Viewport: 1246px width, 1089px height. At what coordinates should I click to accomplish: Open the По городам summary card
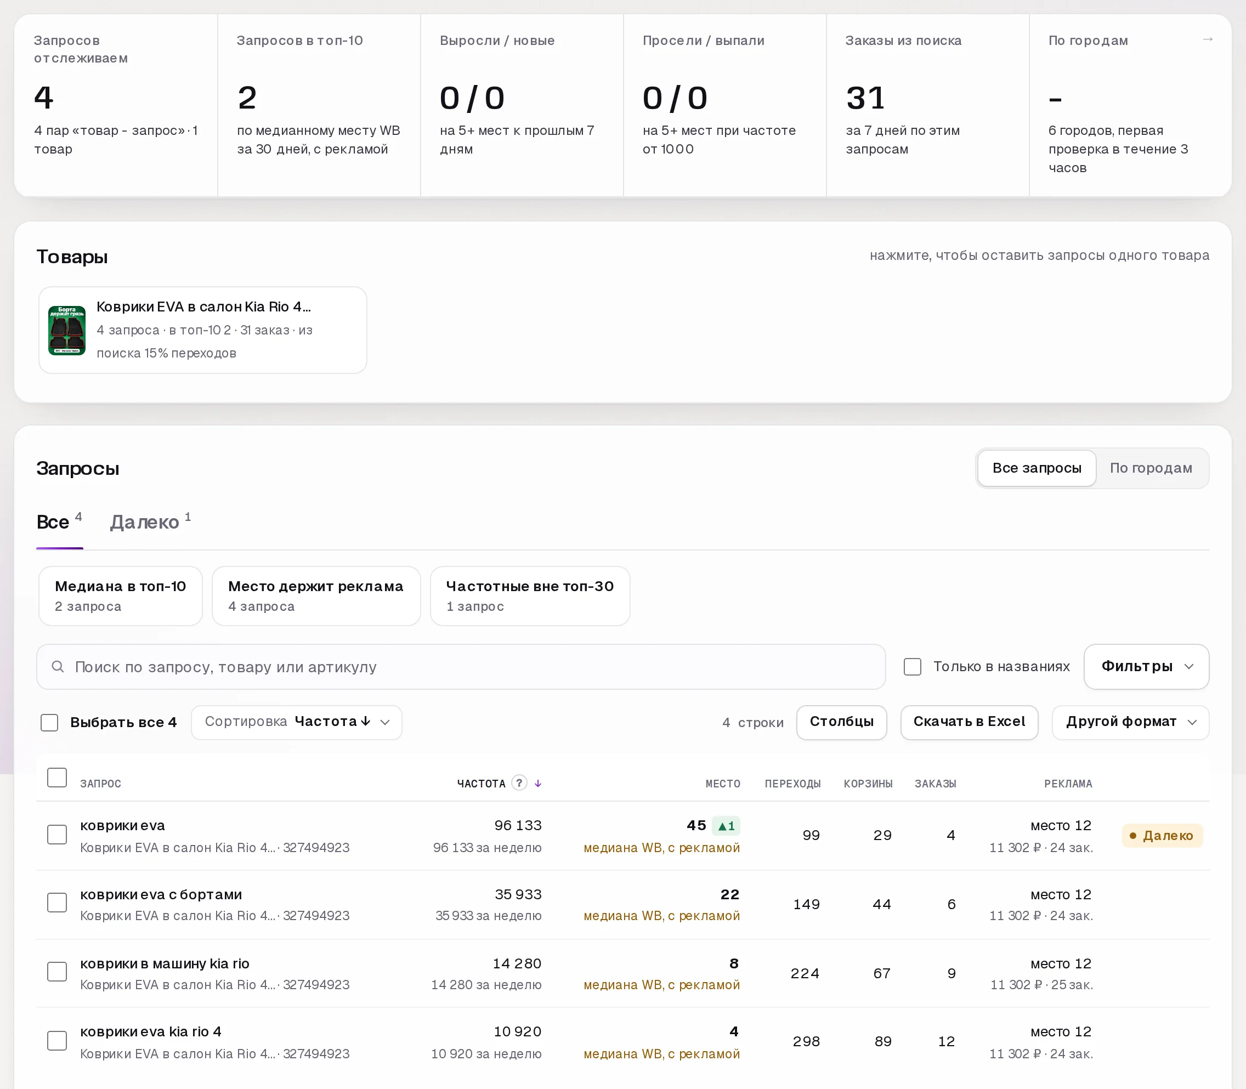(1130, 105)
